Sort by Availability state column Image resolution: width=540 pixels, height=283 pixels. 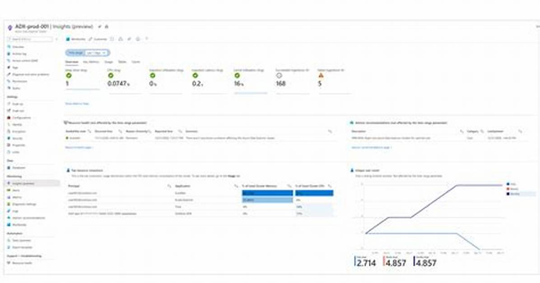pos(76,131)
